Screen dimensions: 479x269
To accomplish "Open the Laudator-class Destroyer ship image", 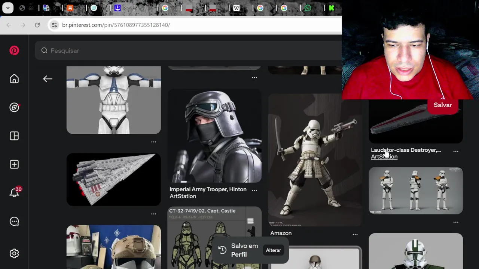I will pyautogui.click(x=416, y=121).
